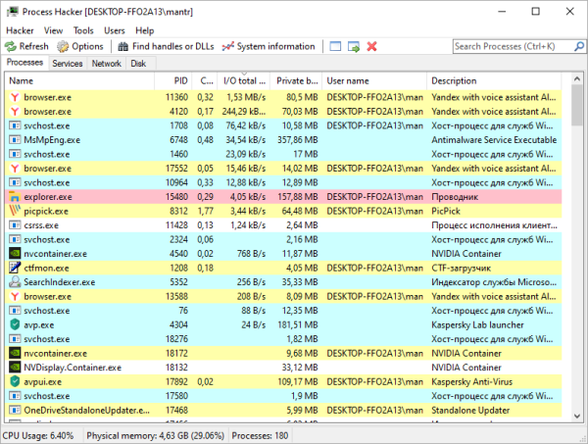Open the System information window
Screen dimensions: 588x444
pos(269,46)
